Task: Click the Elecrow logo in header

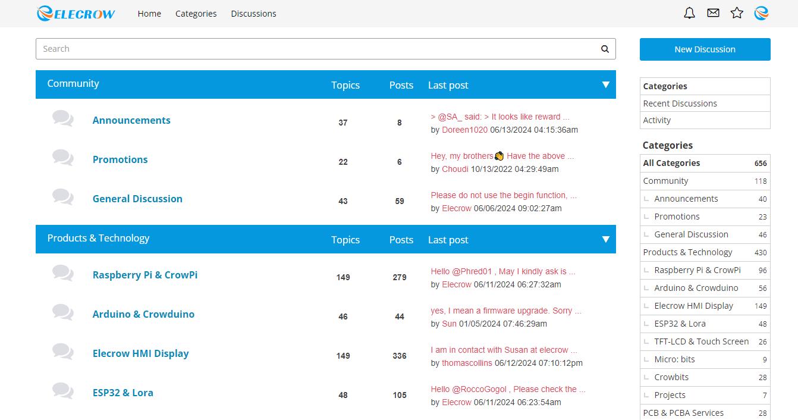Action: pyautogui.click(x=76, y=13)
